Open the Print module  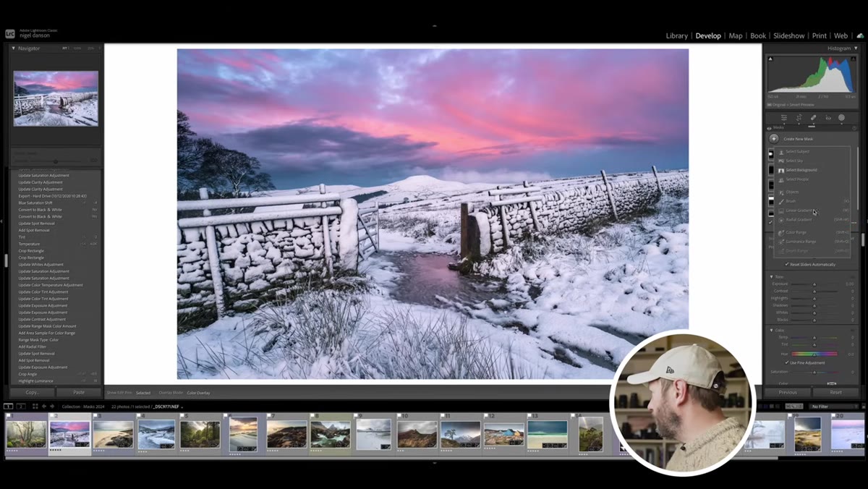click(x=819, y=35)
